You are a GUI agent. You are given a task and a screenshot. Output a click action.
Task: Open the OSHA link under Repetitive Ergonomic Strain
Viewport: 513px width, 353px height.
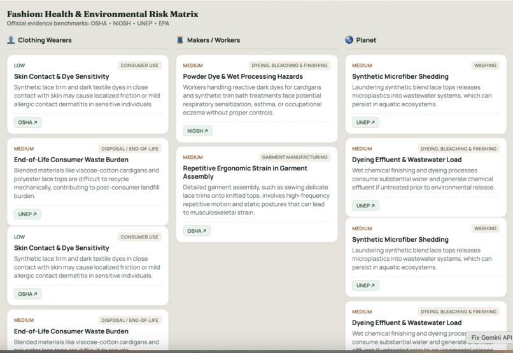pyautogui.click(x=197, y=231)
